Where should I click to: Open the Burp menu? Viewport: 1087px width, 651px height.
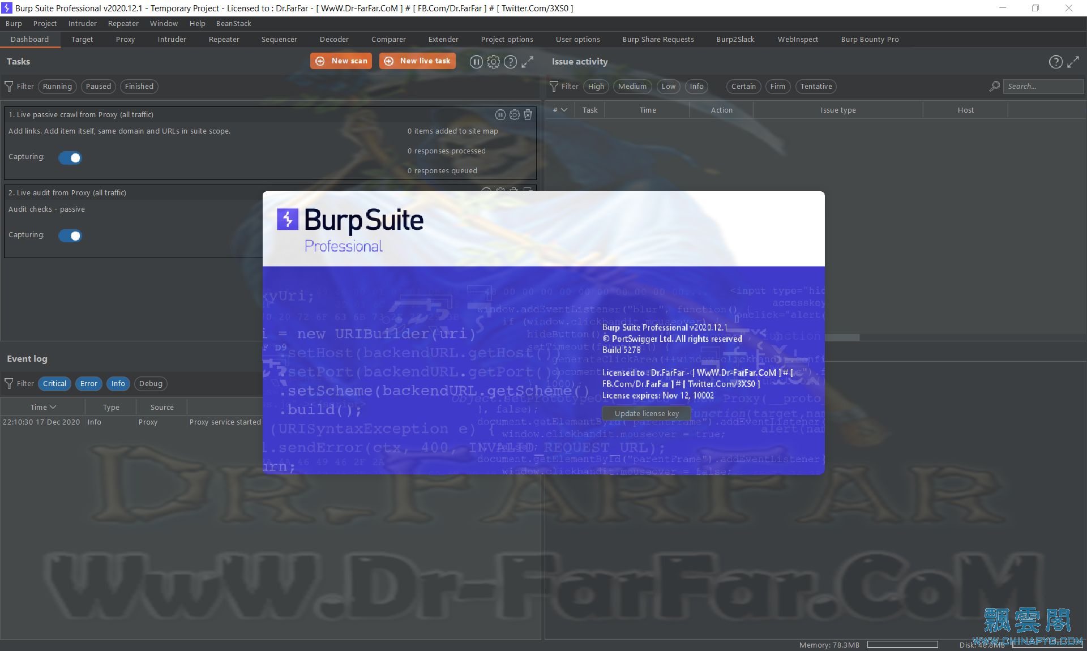tap(14, 24)
